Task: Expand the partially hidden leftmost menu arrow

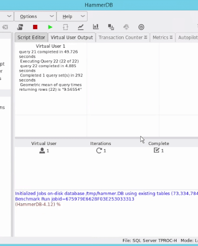Action: 9,16
